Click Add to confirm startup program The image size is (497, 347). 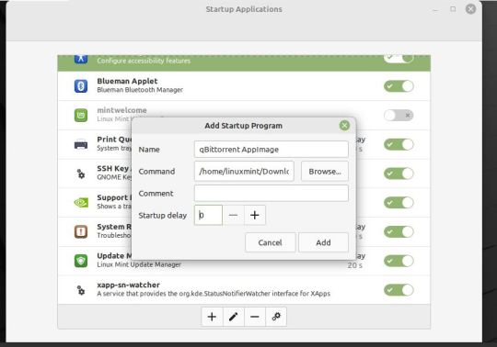pos(323,242)
